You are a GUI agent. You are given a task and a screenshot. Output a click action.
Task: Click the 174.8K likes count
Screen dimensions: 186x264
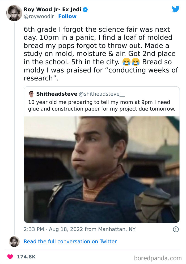pos(26,257)
